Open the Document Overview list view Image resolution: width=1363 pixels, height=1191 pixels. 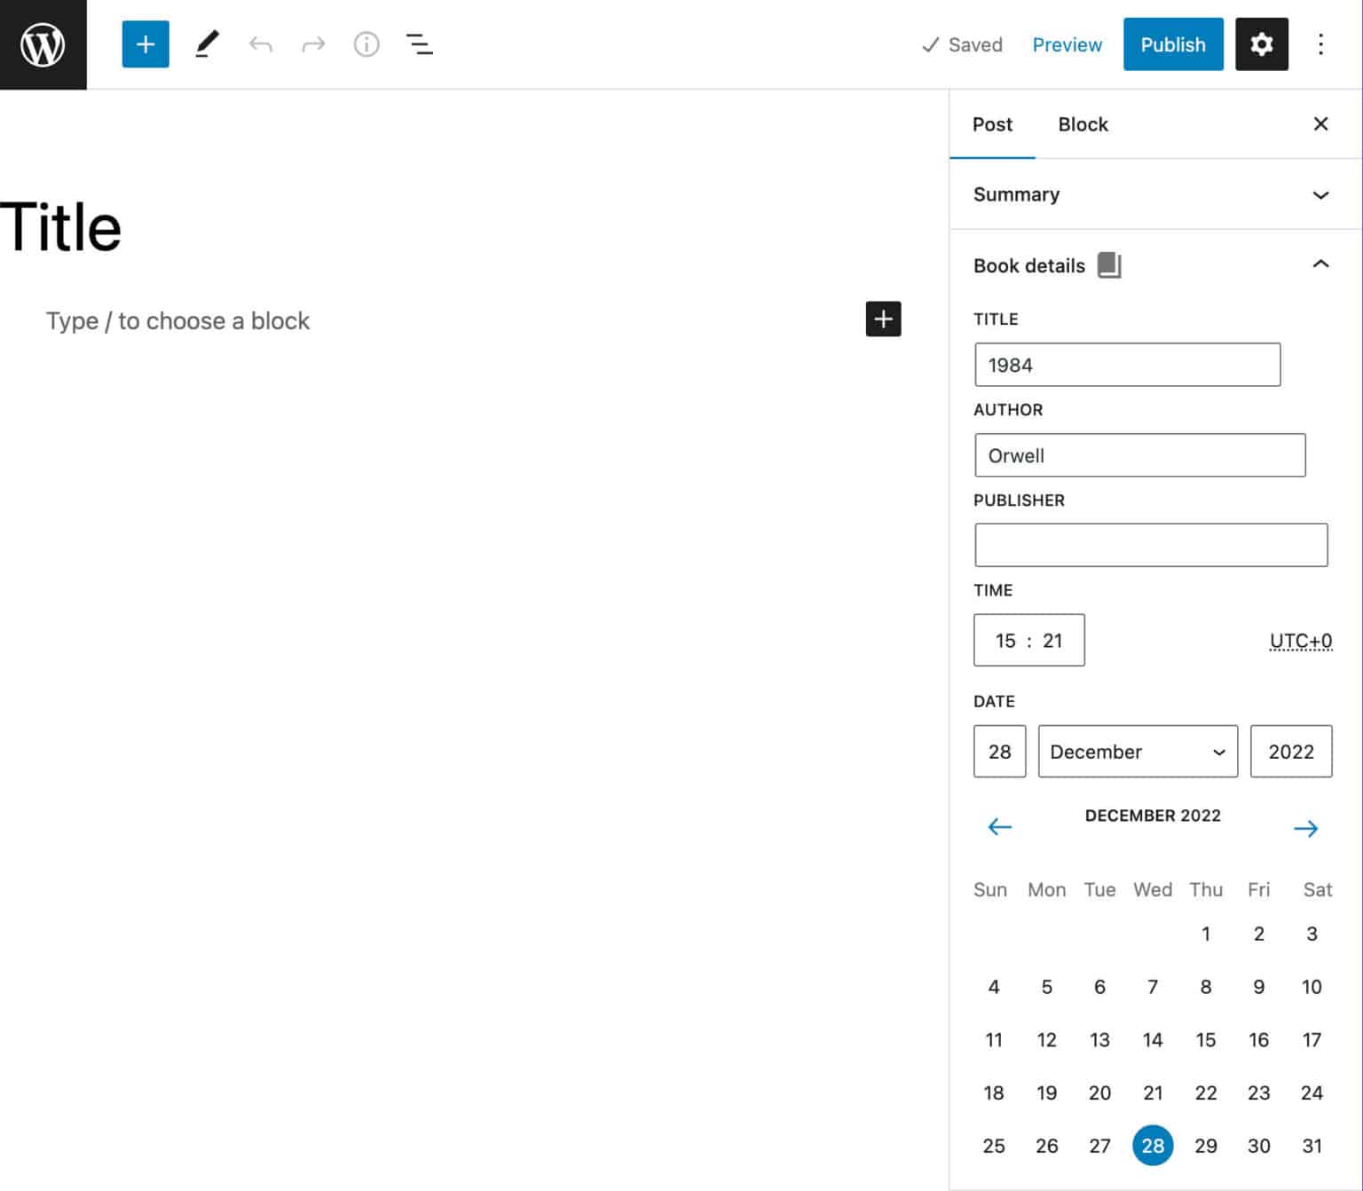[419, 44]
